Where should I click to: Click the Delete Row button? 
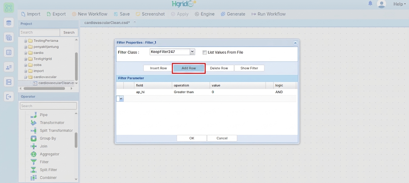click(219, 68)
